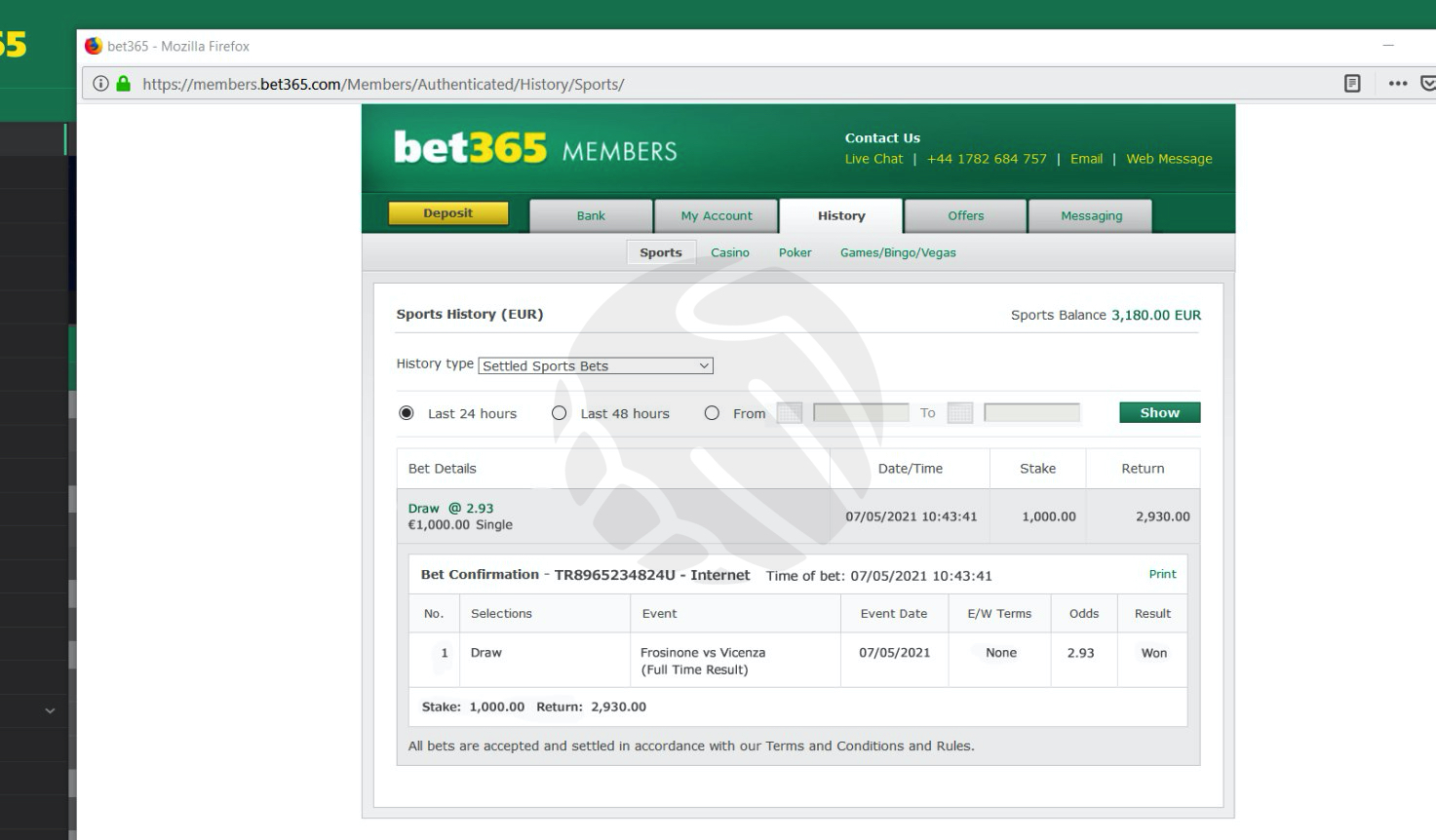Screen dimensions: 1436x840
Task: Click the Email contact link
Action: click(1086, 159)
